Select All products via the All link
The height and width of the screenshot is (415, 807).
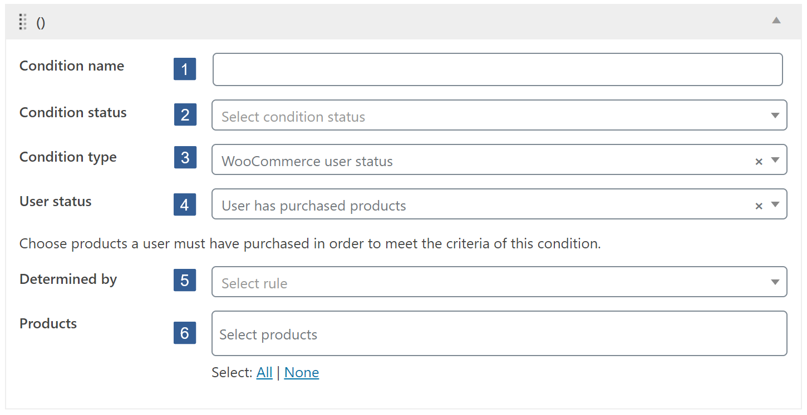point(264,372)
